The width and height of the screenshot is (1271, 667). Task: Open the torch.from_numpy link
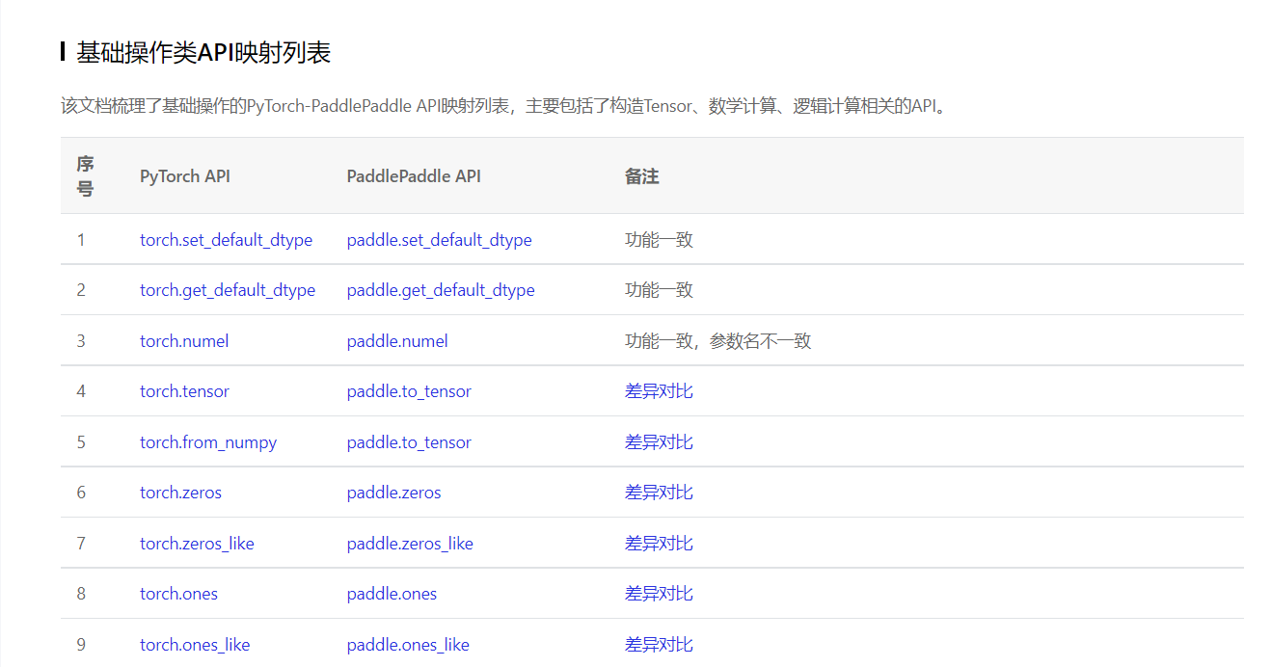(x=208, y=441)
